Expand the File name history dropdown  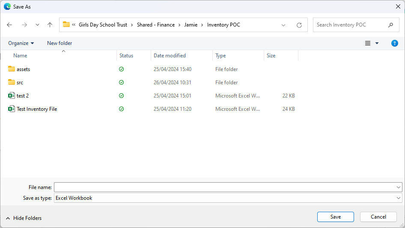tap(399, 187)
